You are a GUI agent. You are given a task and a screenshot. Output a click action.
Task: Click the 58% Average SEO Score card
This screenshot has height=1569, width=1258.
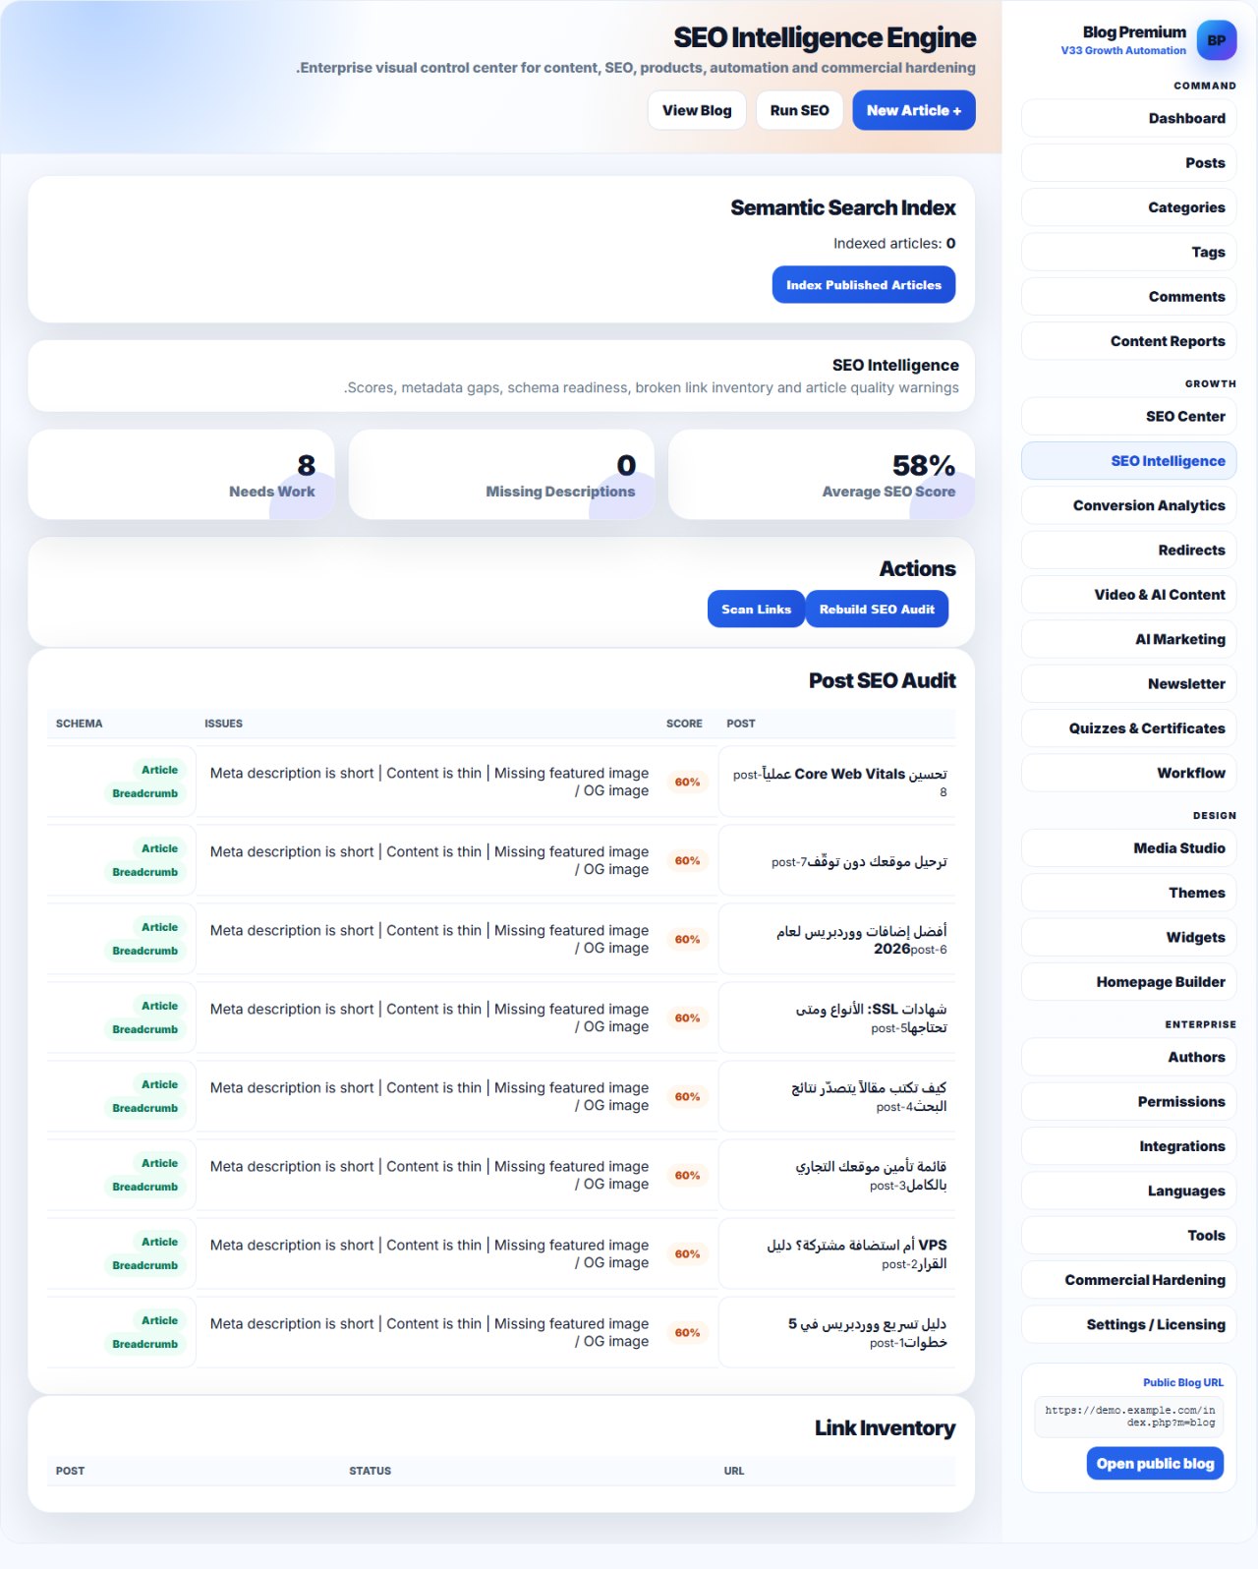coord(822,475)
